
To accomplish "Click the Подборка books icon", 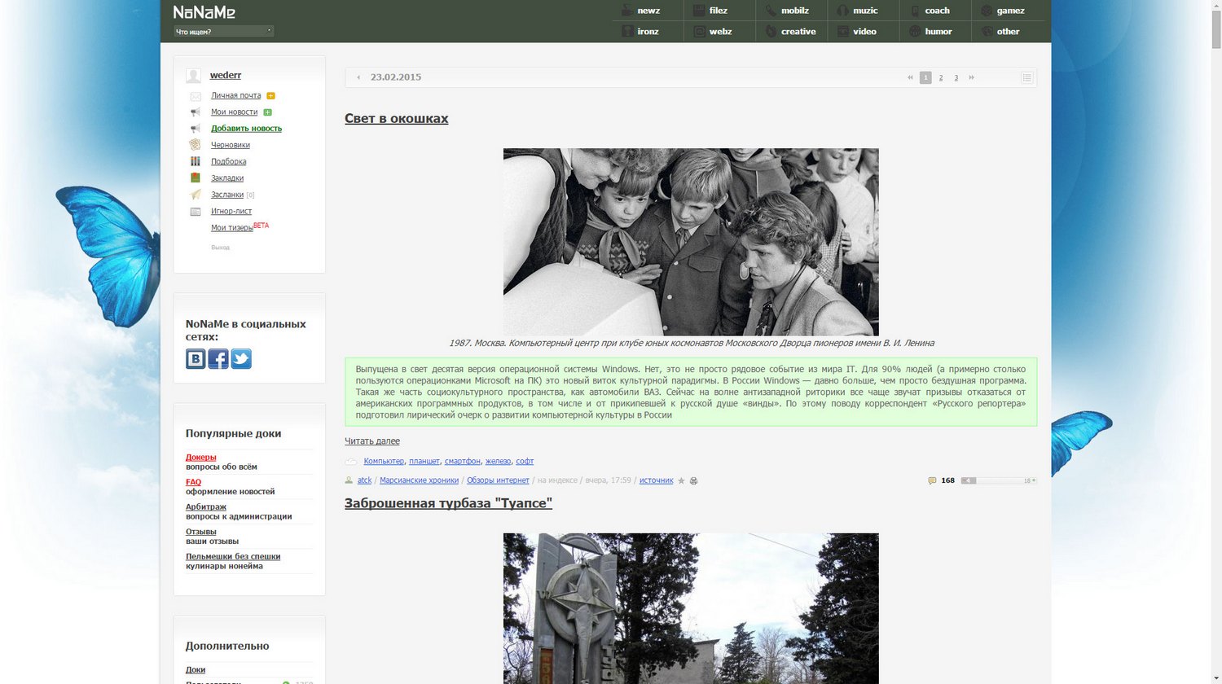I will 196,161.
